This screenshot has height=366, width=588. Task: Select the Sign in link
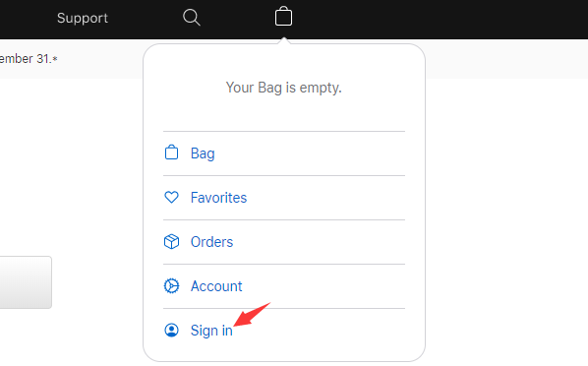tap(211, 331)
